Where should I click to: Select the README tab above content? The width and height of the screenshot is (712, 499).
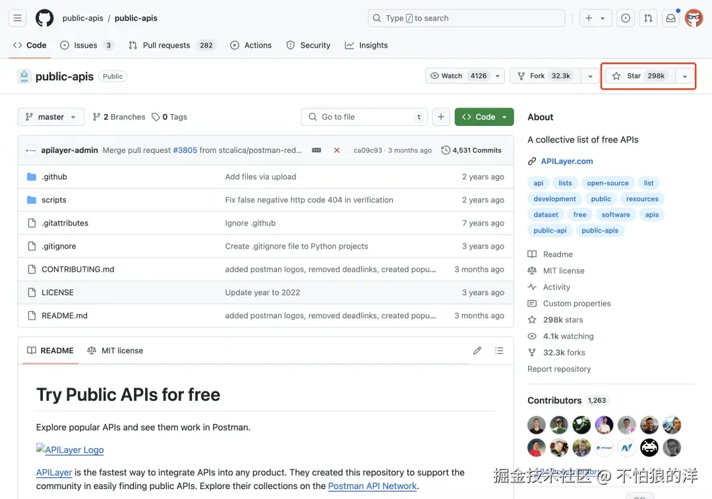point(50,351)
